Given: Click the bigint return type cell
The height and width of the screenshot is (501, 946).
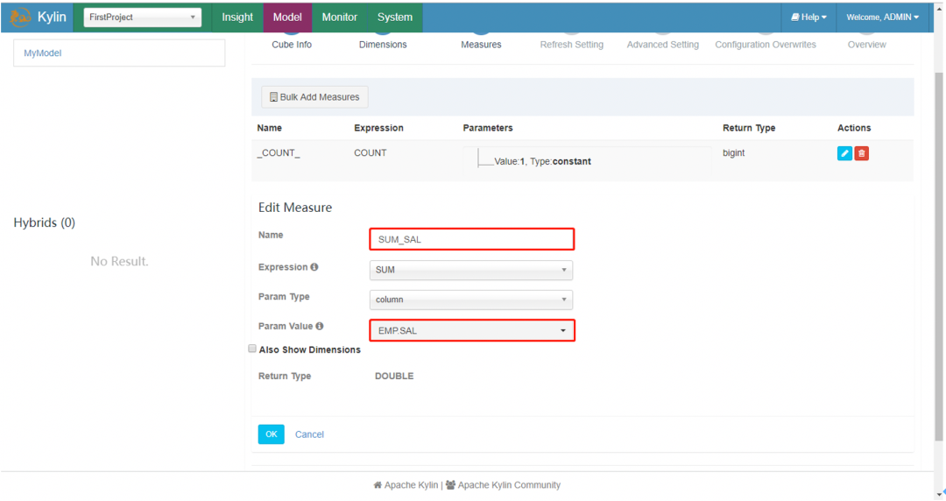Looking at the screenshot, I should pos(734,152).
